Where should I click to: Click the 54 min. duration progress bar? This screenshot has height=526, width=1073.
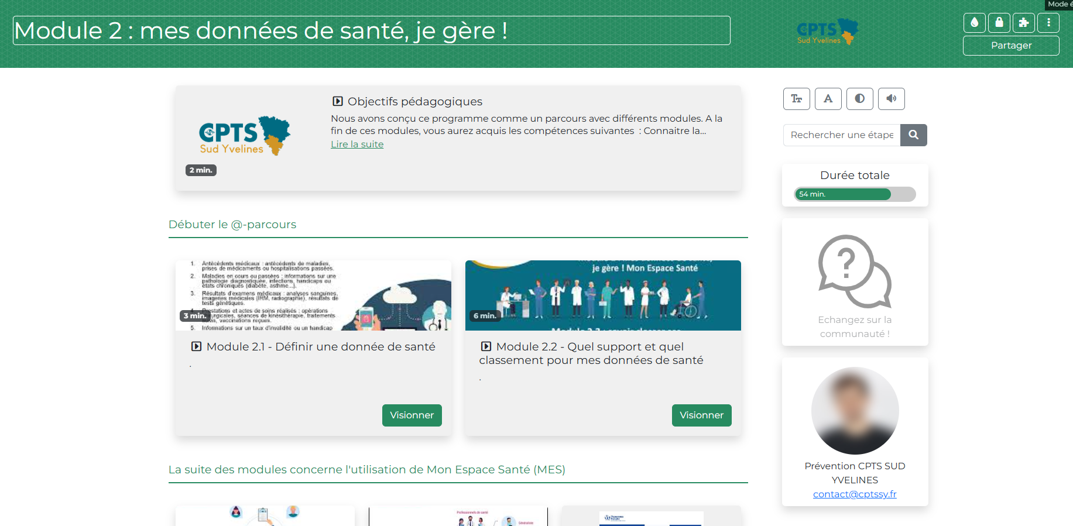(x=855, y=194)
